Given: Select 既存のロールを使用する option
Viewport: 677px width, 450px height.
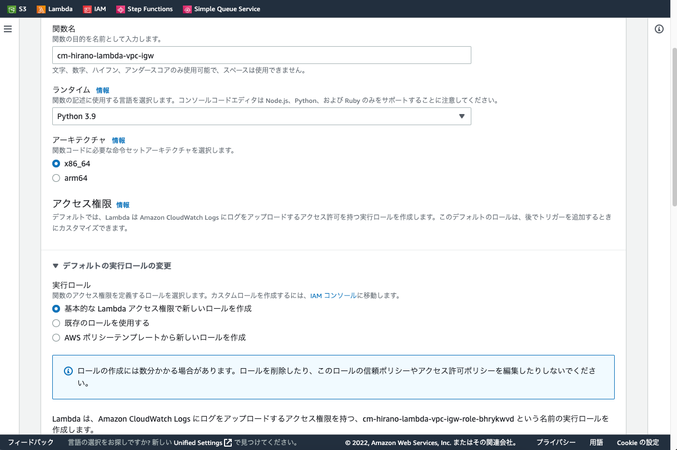Looking at the screenshot, I should pyautogui.click(x=56, y=323).
